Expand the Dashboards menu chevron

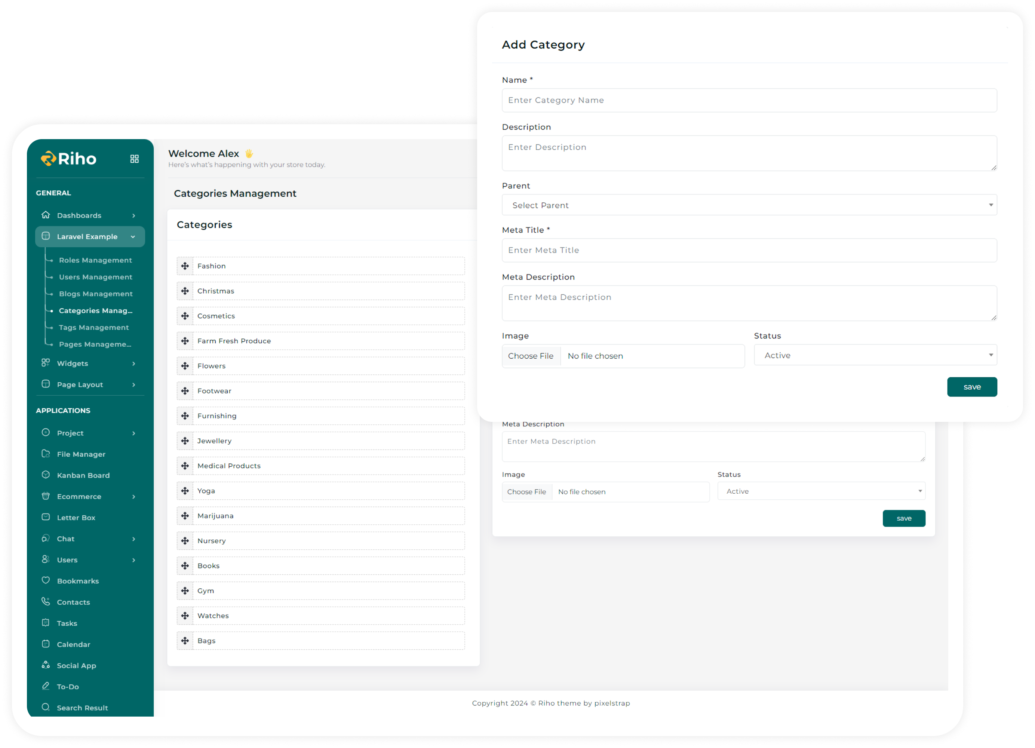tap(134, 215)
